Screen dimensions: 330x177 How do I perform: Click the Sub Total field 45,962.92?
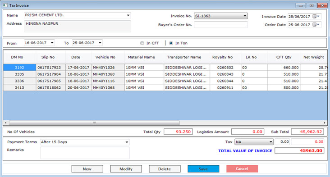(308, 132)
